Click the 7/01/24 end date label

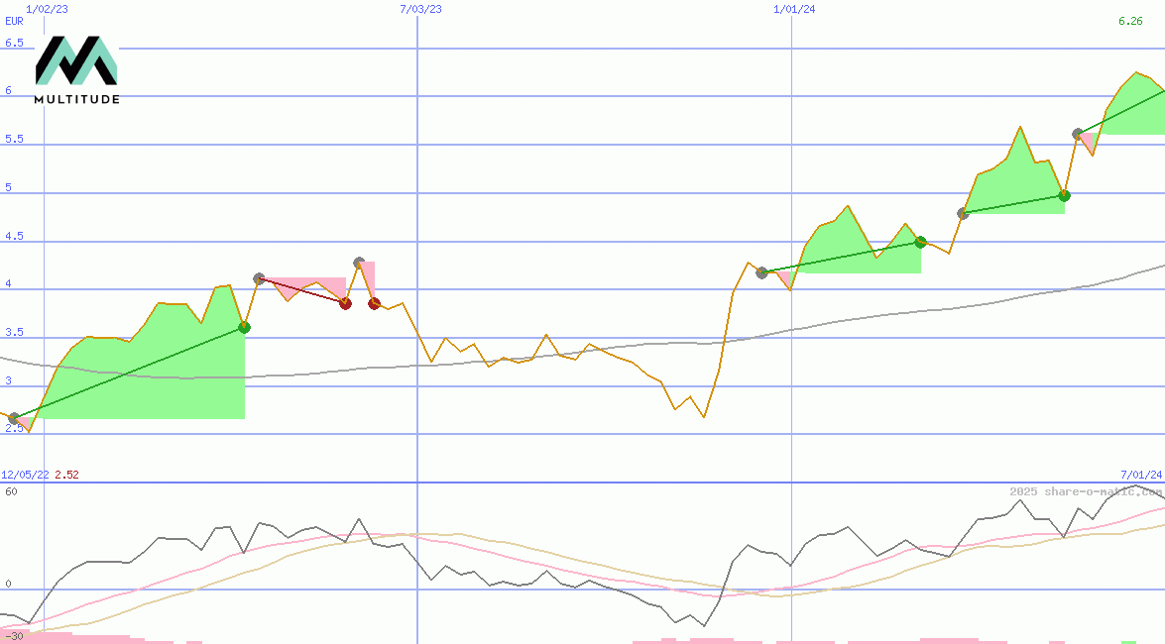click(1140, 475)
